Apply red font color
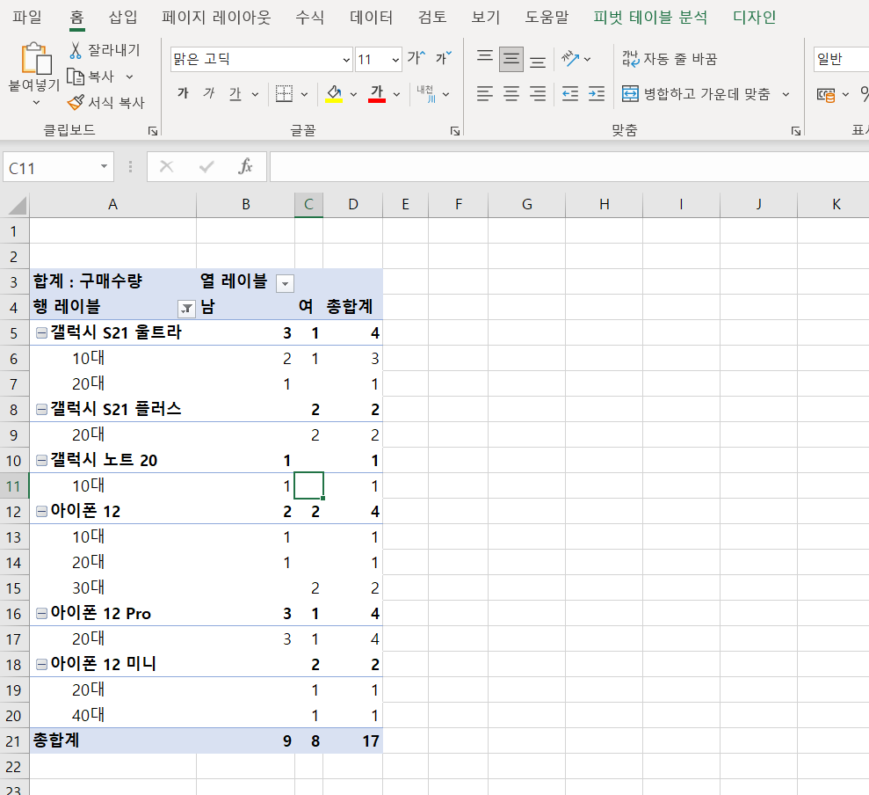 point(377,94)
